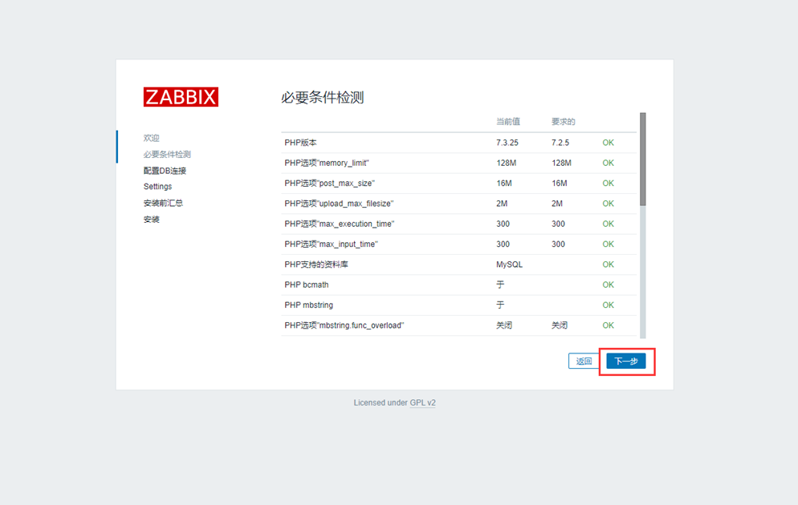Select 配置DB连接 step in sidebar
Viewport: 798px width, 505px height.
165,171
